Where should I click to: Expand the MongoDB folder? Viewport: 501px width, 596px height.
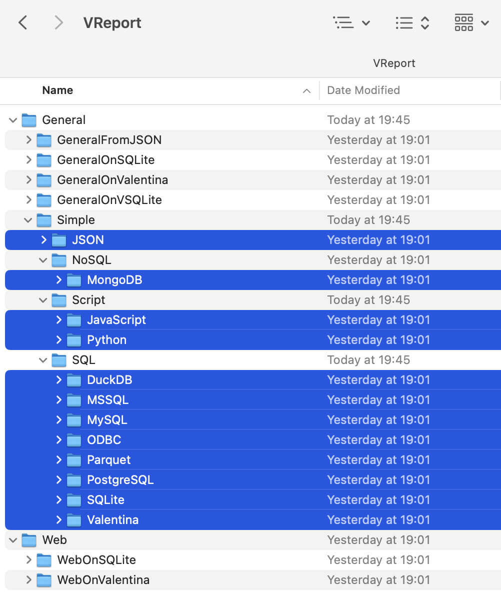coord(58,280)
